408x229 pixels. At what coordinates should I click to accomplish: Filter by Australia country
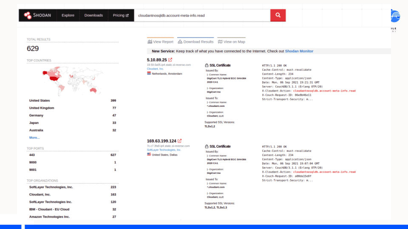pyautogui.click(x=73, y=130)
